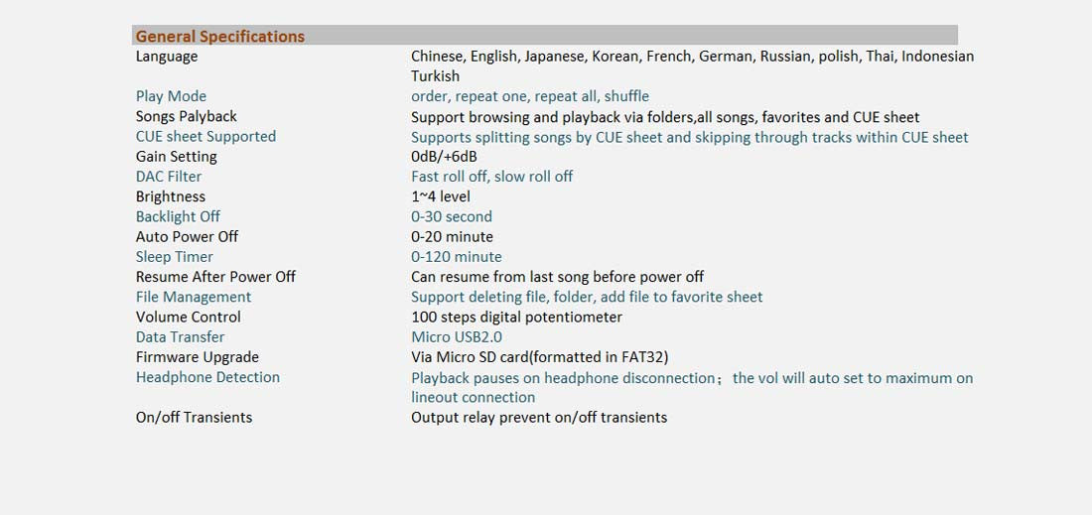This screenshot has width=1092, height=515.
Task: Click the File Management label
Action: coord(193,297)
